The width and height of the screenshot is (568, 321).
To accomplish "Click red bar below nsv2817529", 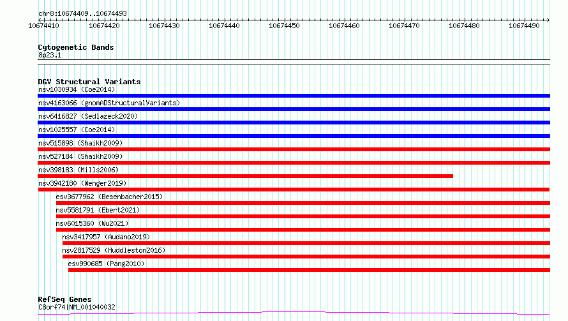I will [x=306, y=257].
